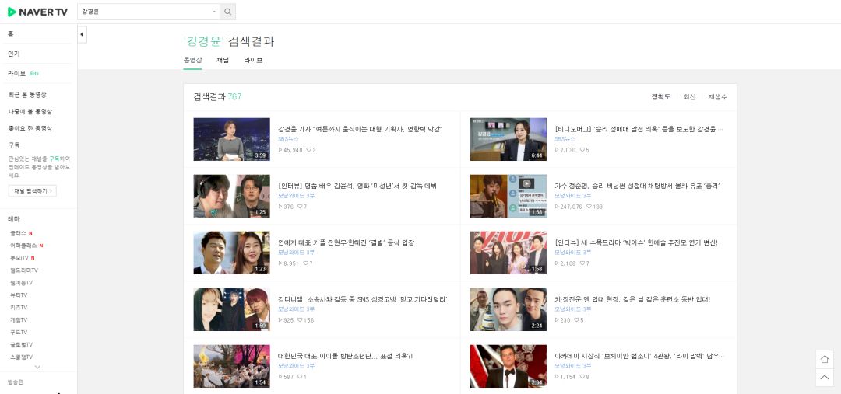Open SBS뉴스 channel under 강경윤 기자 video
This screenshot has height=394, width=841.
[289, 139]
